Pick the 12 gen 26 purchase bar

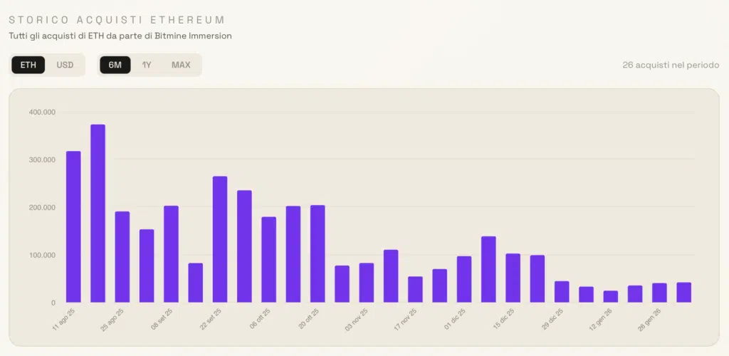click(611, 296)
